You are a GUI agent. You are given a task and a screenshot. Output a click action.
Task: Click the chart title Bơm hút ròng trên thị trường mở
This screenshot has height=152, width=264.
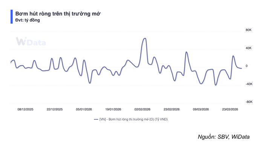(x=58, y=14)
